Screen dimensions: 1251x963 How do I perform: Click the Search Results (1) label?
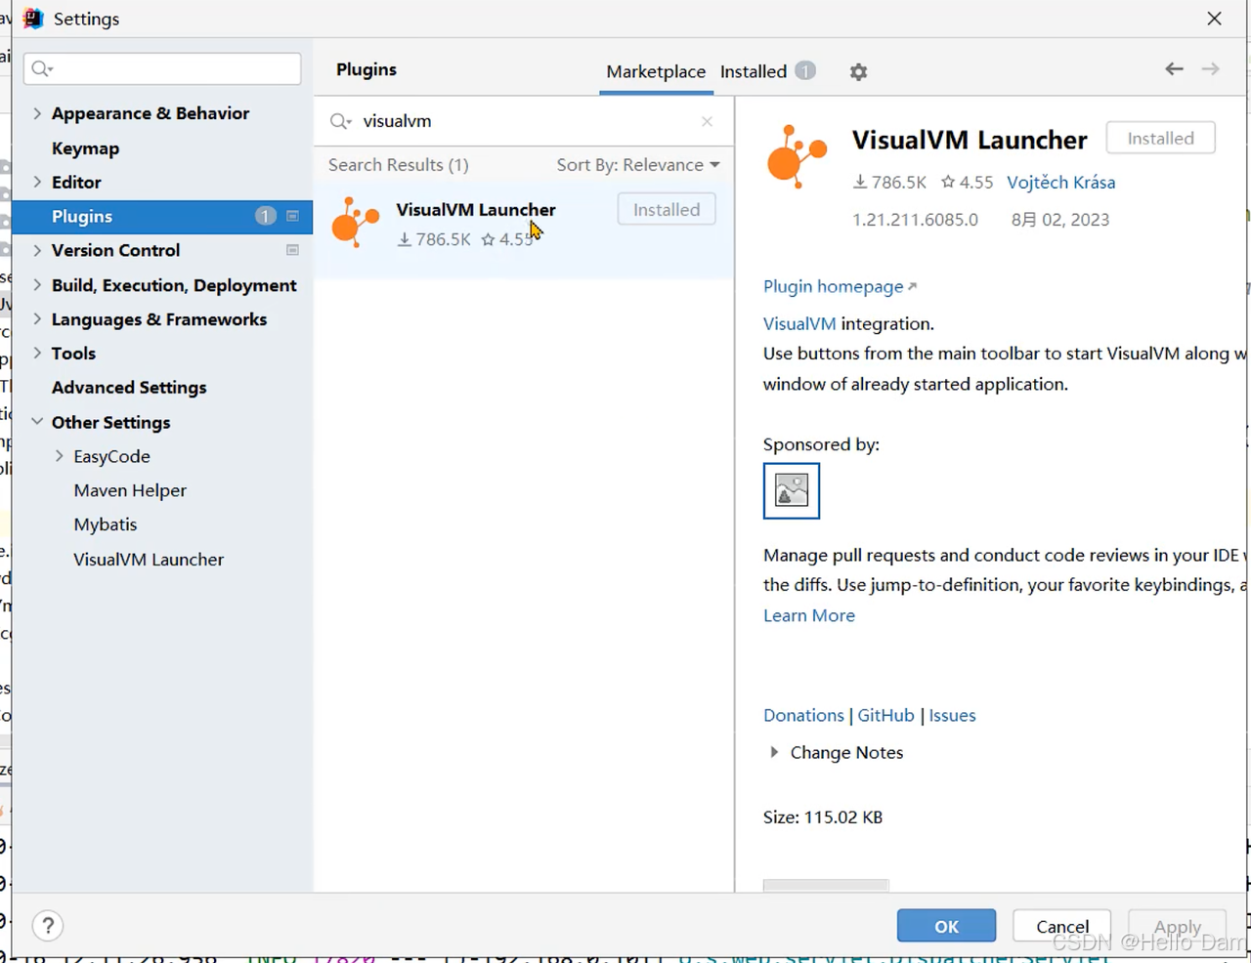(398, 165)
